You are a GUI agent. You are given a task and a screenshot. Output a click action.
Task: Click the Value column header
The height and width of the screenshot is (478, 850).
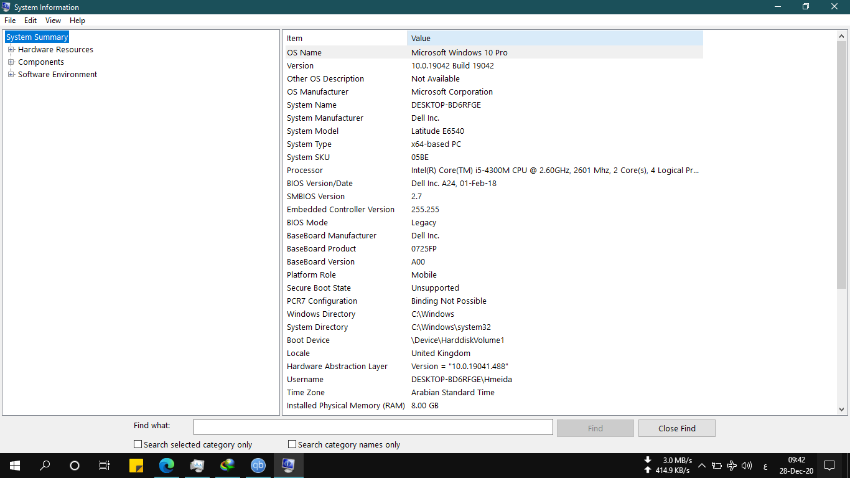coord(555,39)
